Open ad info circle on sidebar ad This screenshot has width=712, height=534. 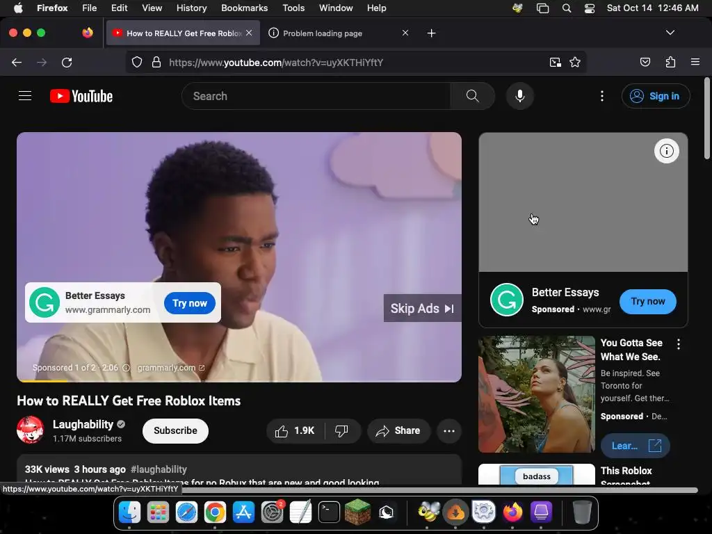click(x=667, y=151)
